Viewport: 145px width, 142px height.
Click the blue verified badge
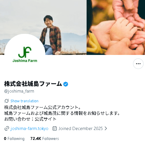(x=66, y=84)
